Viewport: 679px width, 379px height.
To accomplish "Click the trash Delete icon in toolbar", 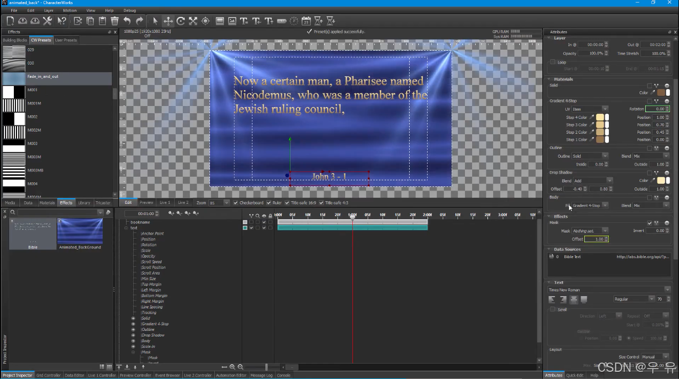I will pos(115,21).
